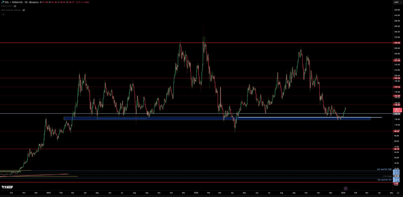The width and height of the screenshot is (403, 197).
Task: Click the purple event marker on timeline
Action: click(x=346, y=188)
